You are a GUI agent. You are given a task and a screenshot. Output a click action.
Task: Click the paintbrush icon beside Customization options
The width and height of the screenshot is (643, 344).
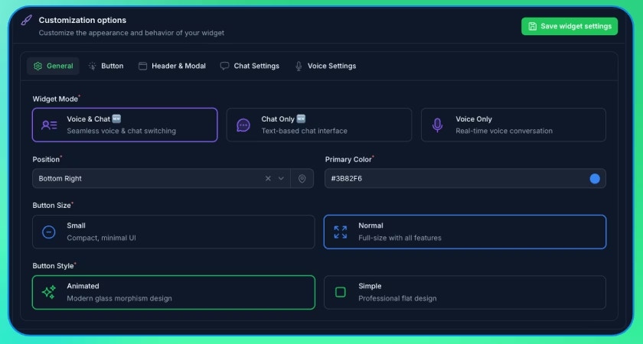pos(26,20)
